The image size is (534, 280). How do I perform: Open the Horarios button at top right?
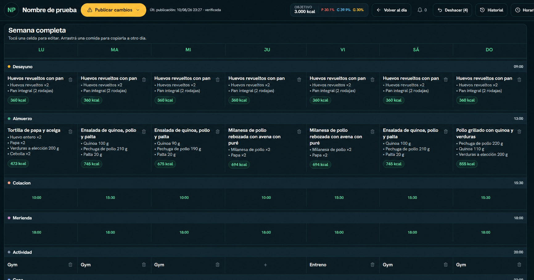coord(523,10)
